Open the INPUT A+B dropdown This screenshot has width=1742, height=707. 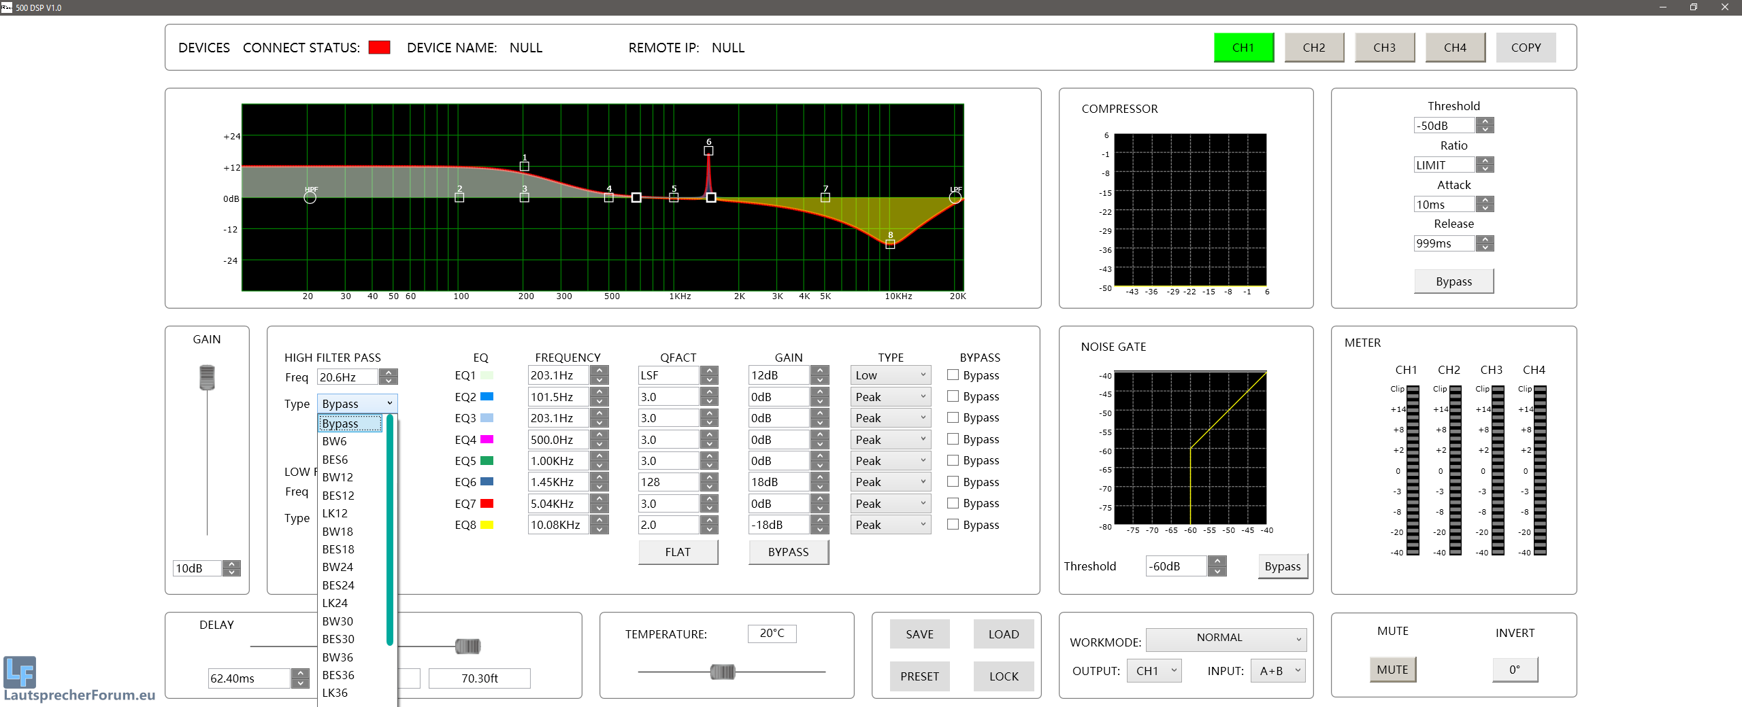1278,671
